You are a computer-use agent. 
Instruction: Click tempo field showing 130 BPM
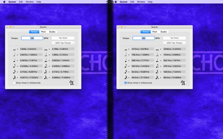click(32, 38)
